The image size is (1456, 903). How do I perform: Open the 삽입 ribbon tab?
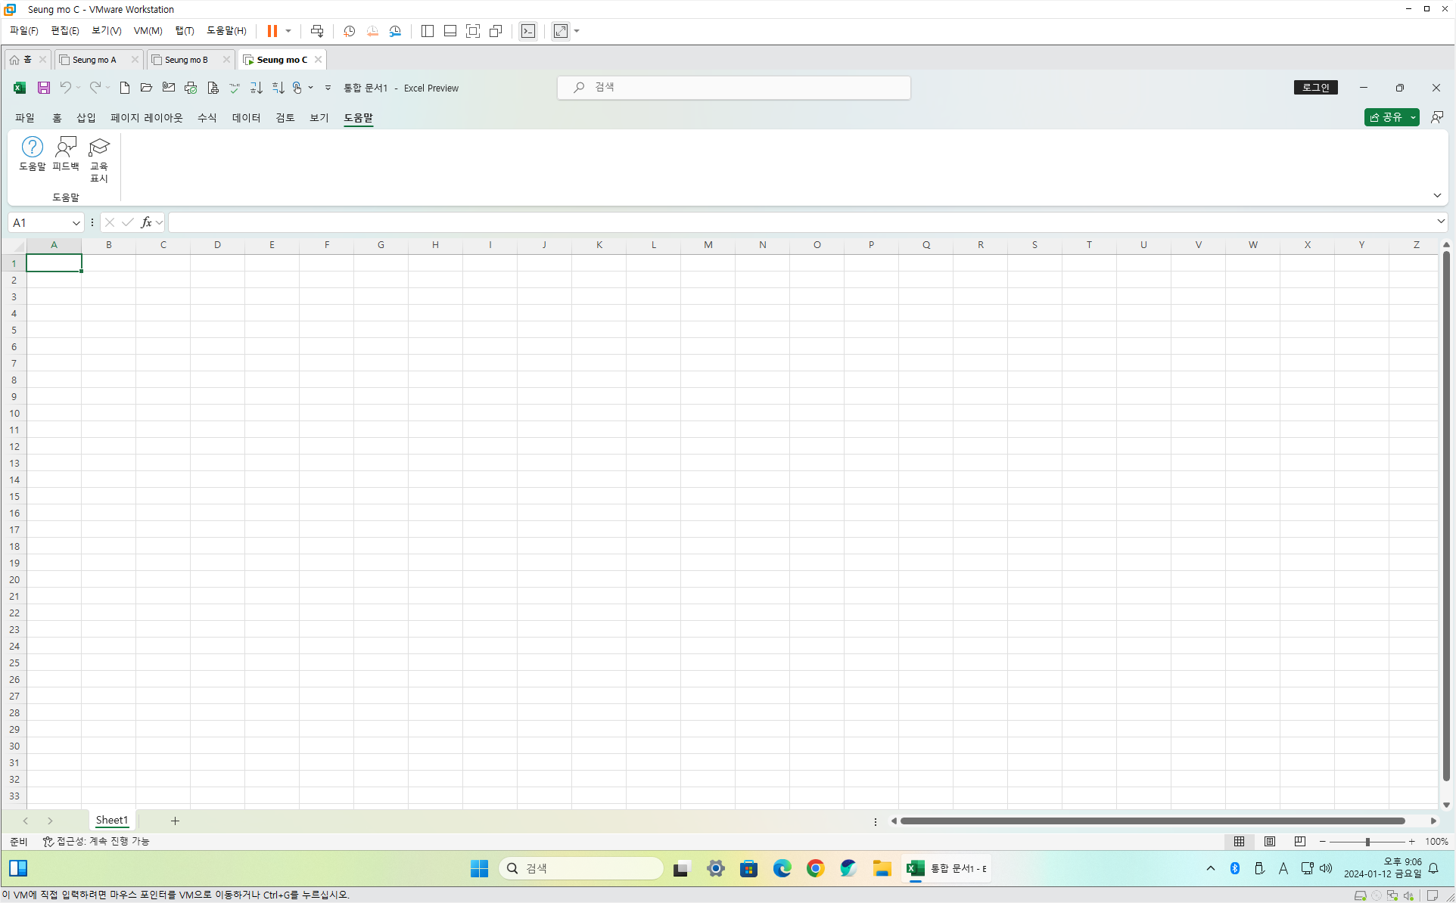coord(86,118)
